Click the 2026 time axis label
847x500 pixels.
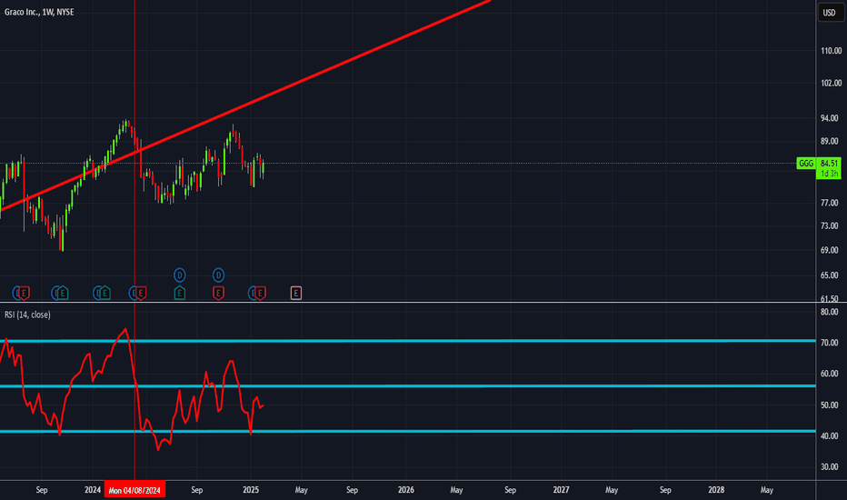coord(405,490)
